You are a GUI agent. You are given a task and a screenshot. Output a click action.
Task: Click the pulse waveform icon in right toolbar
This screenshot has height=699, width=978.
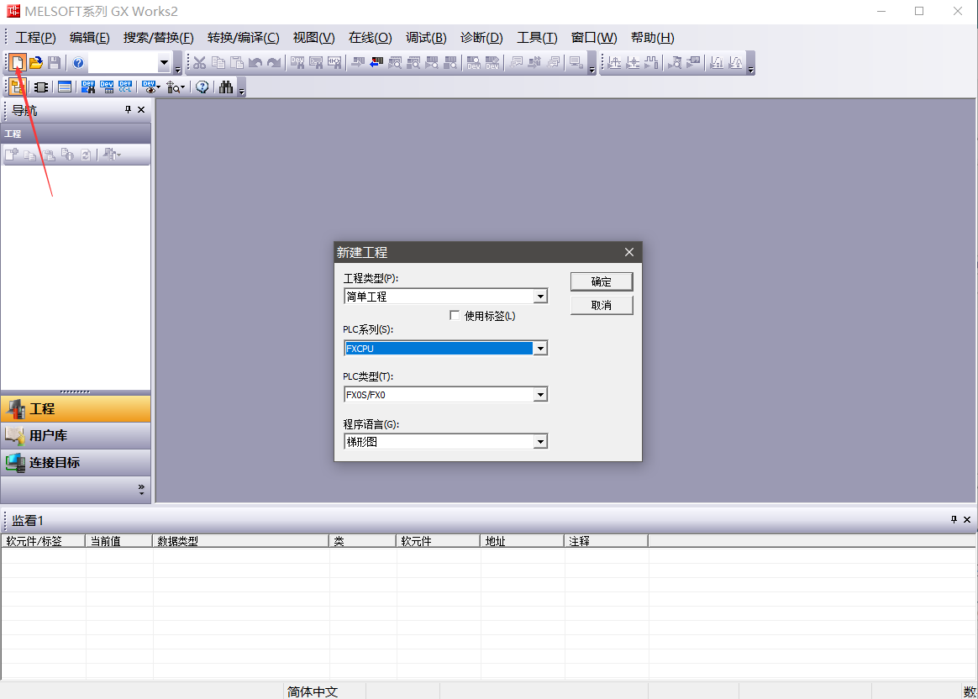pos(652,62)
